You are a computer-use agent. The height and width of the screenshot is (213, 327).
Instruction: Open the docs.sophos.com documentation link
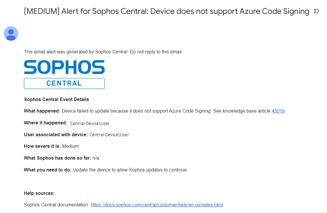157,205
